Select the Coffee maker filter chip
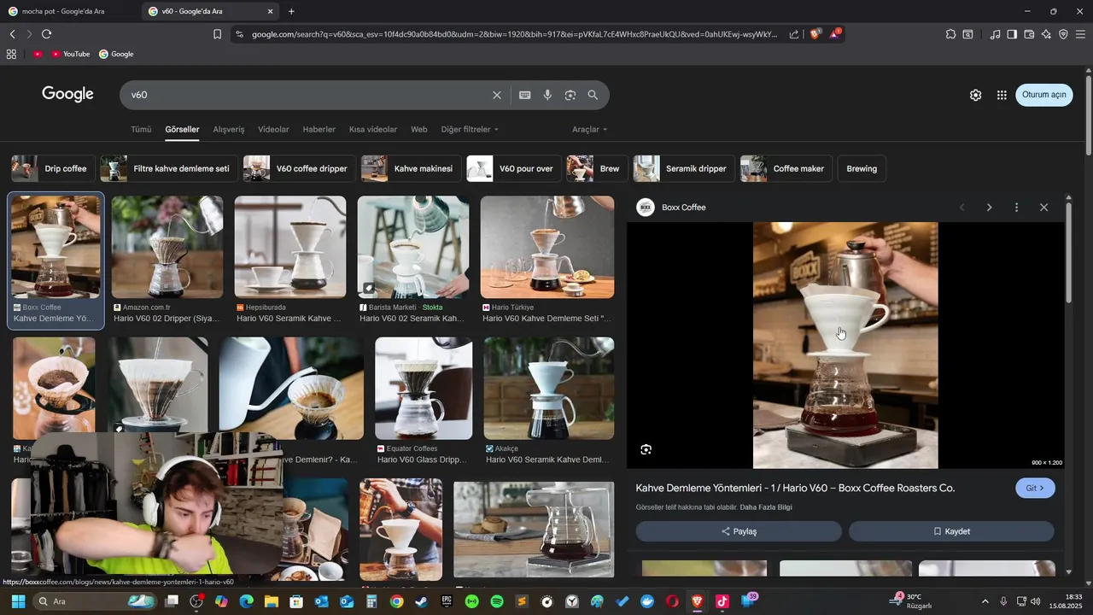This screenshot has height=615, width=1093. point(786,168)
